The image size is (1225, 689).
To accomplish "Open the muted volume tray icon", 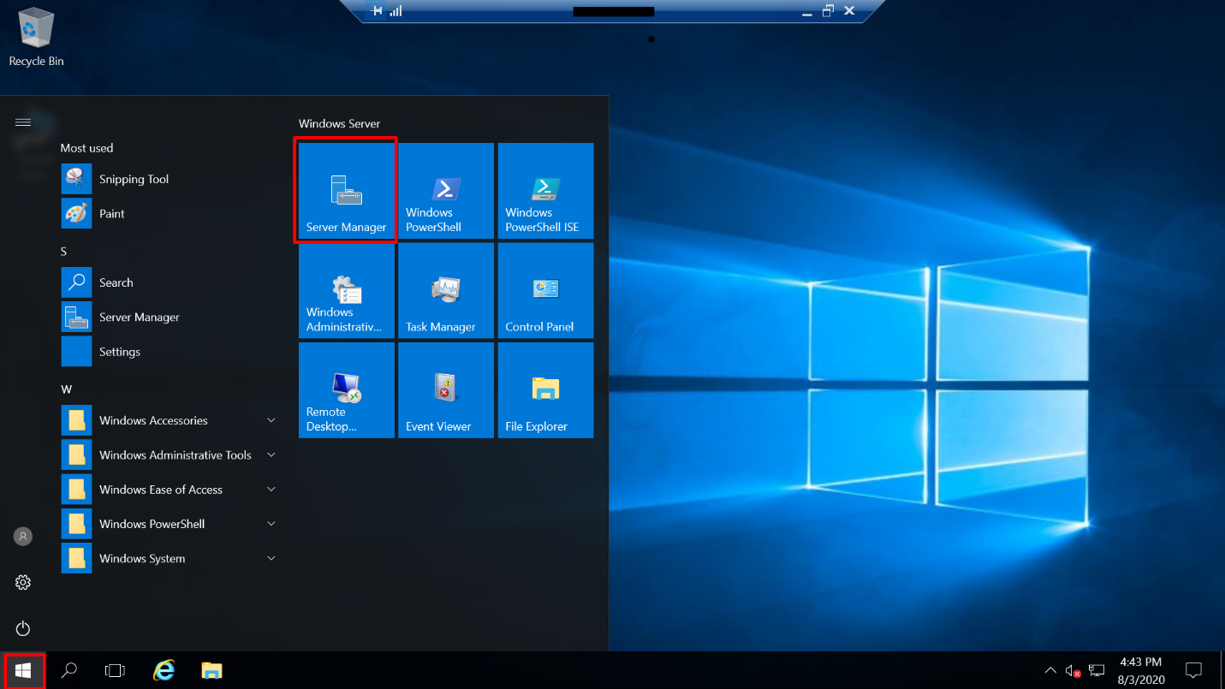I will [1073, 670].
